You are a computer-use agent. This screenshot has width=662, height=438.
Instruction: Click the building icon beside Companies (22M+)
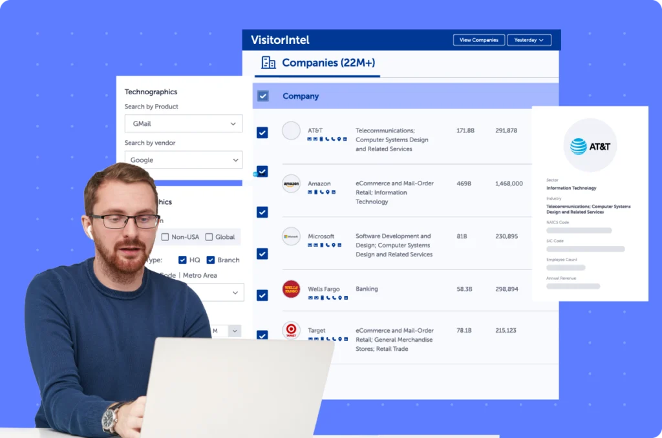268,63
